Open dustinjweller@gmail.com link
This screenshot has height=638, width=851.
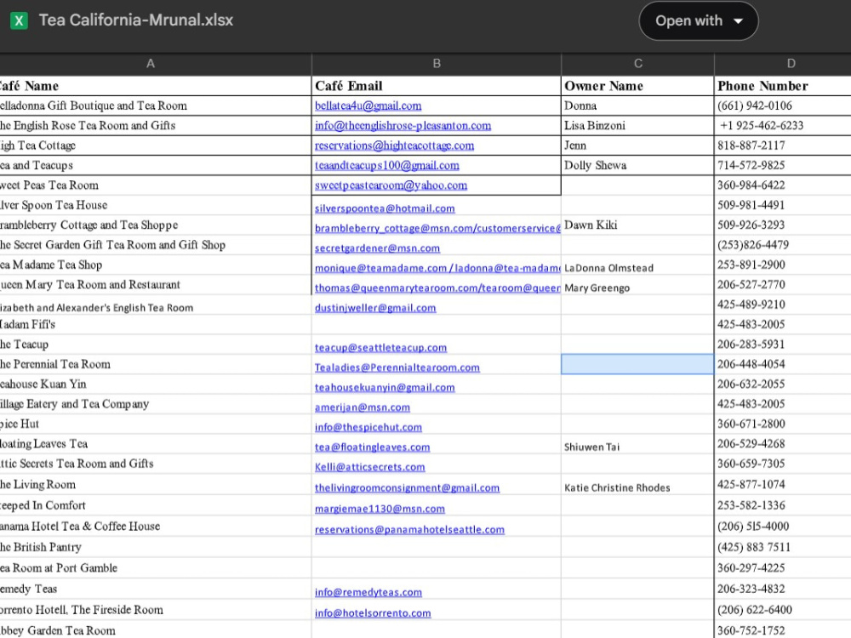[x=375, y=308]
